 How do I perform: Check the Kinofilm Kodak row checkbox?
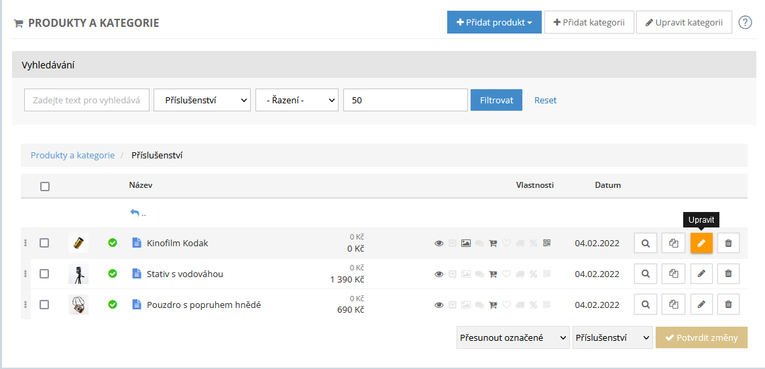[44, 243]
